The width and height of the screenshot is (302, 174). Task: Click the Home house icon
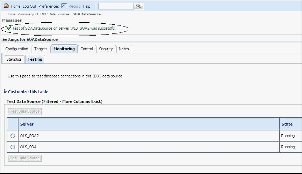(x=6, y=6)
